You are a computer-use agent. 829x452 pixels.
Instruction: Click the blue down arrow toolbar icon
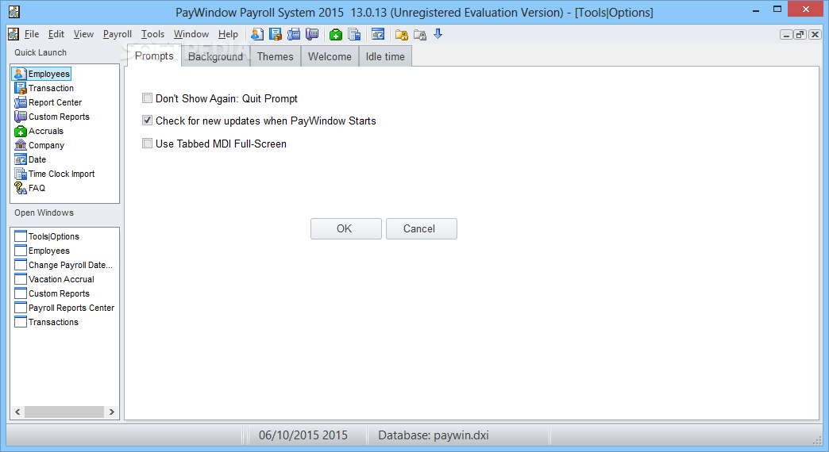pos(438,34)
